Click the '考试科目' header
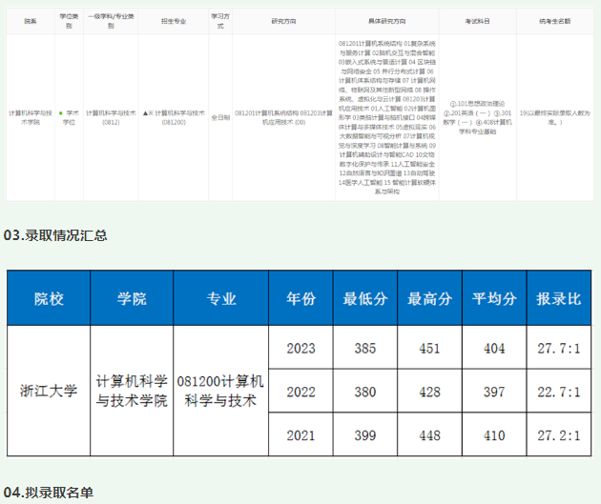The height and width of the screenshot is (504, 601). click(478, 21)
